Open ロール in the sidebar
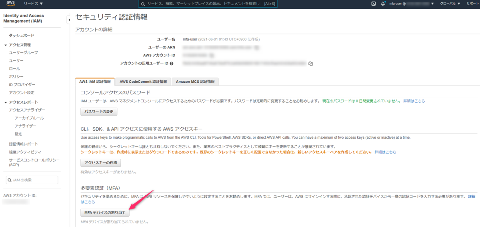 pyautogui.click(x=14, y=69)
